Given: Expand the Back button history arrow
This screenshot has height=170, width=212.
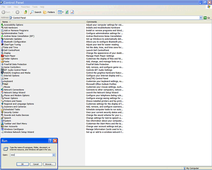Looking at the screenshot, I should point(13,12).
